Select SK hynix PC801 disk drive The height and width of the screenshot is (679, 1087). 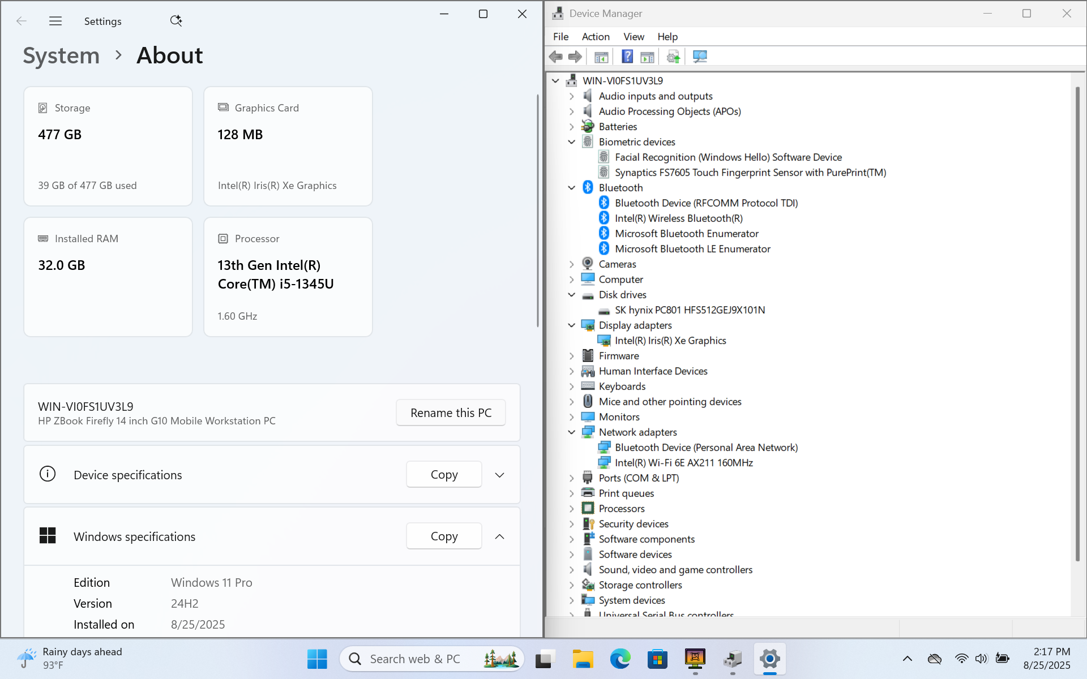(690, 310)
